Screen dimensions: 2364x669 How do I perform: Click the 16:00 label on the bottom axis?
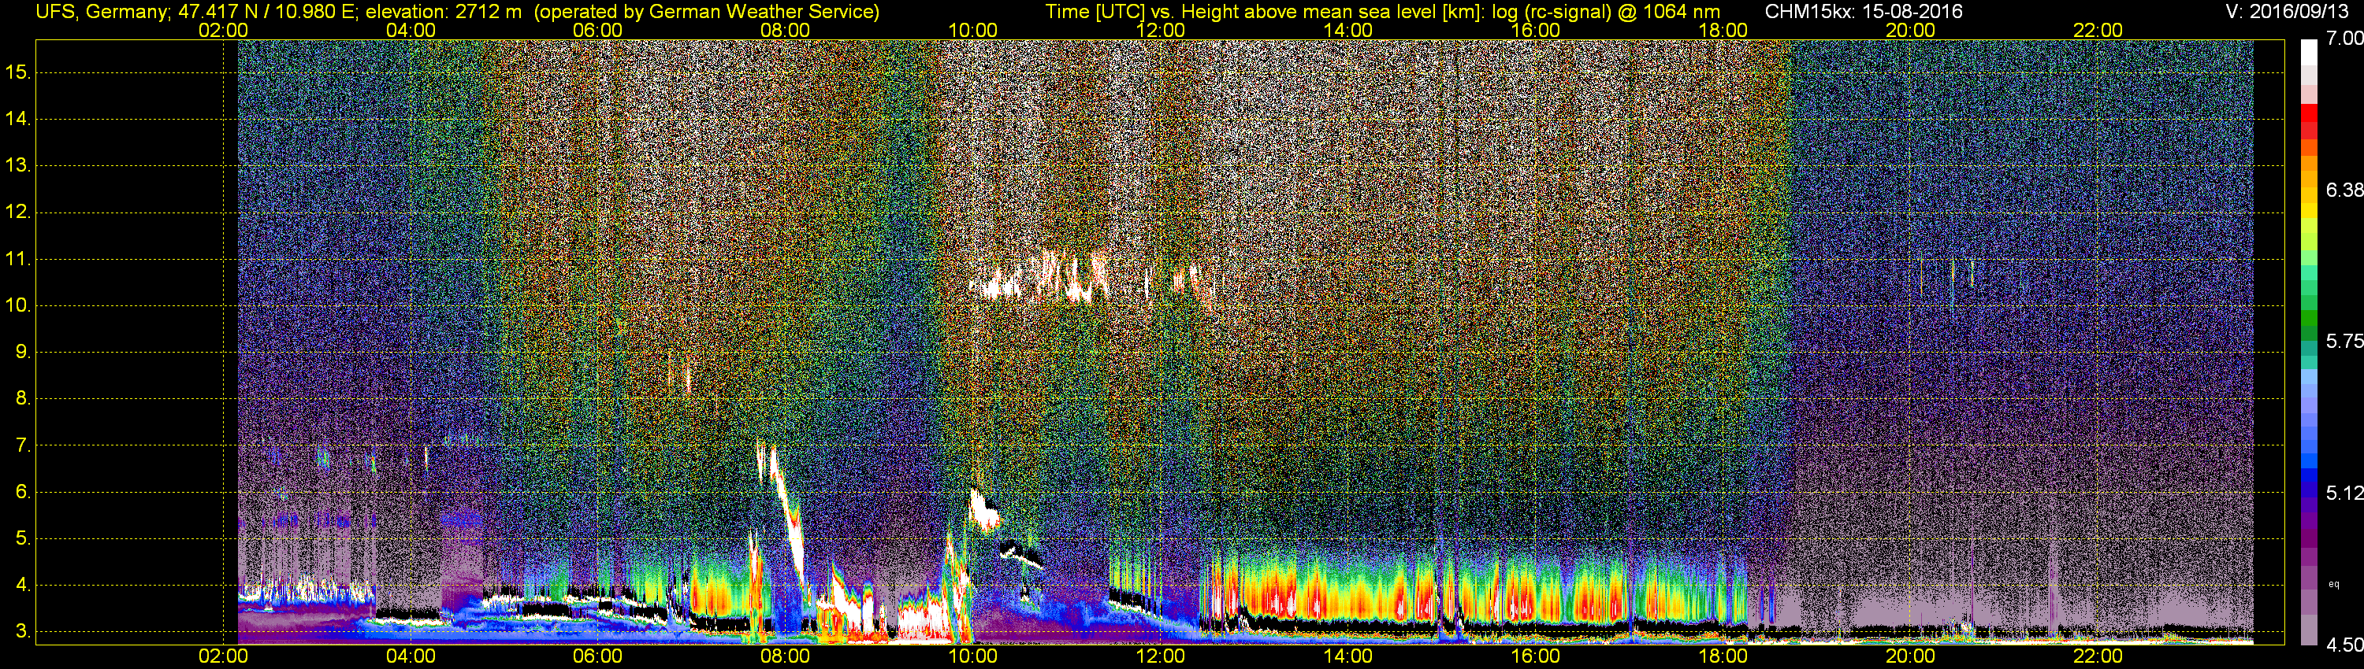(x=1535, y=656)
